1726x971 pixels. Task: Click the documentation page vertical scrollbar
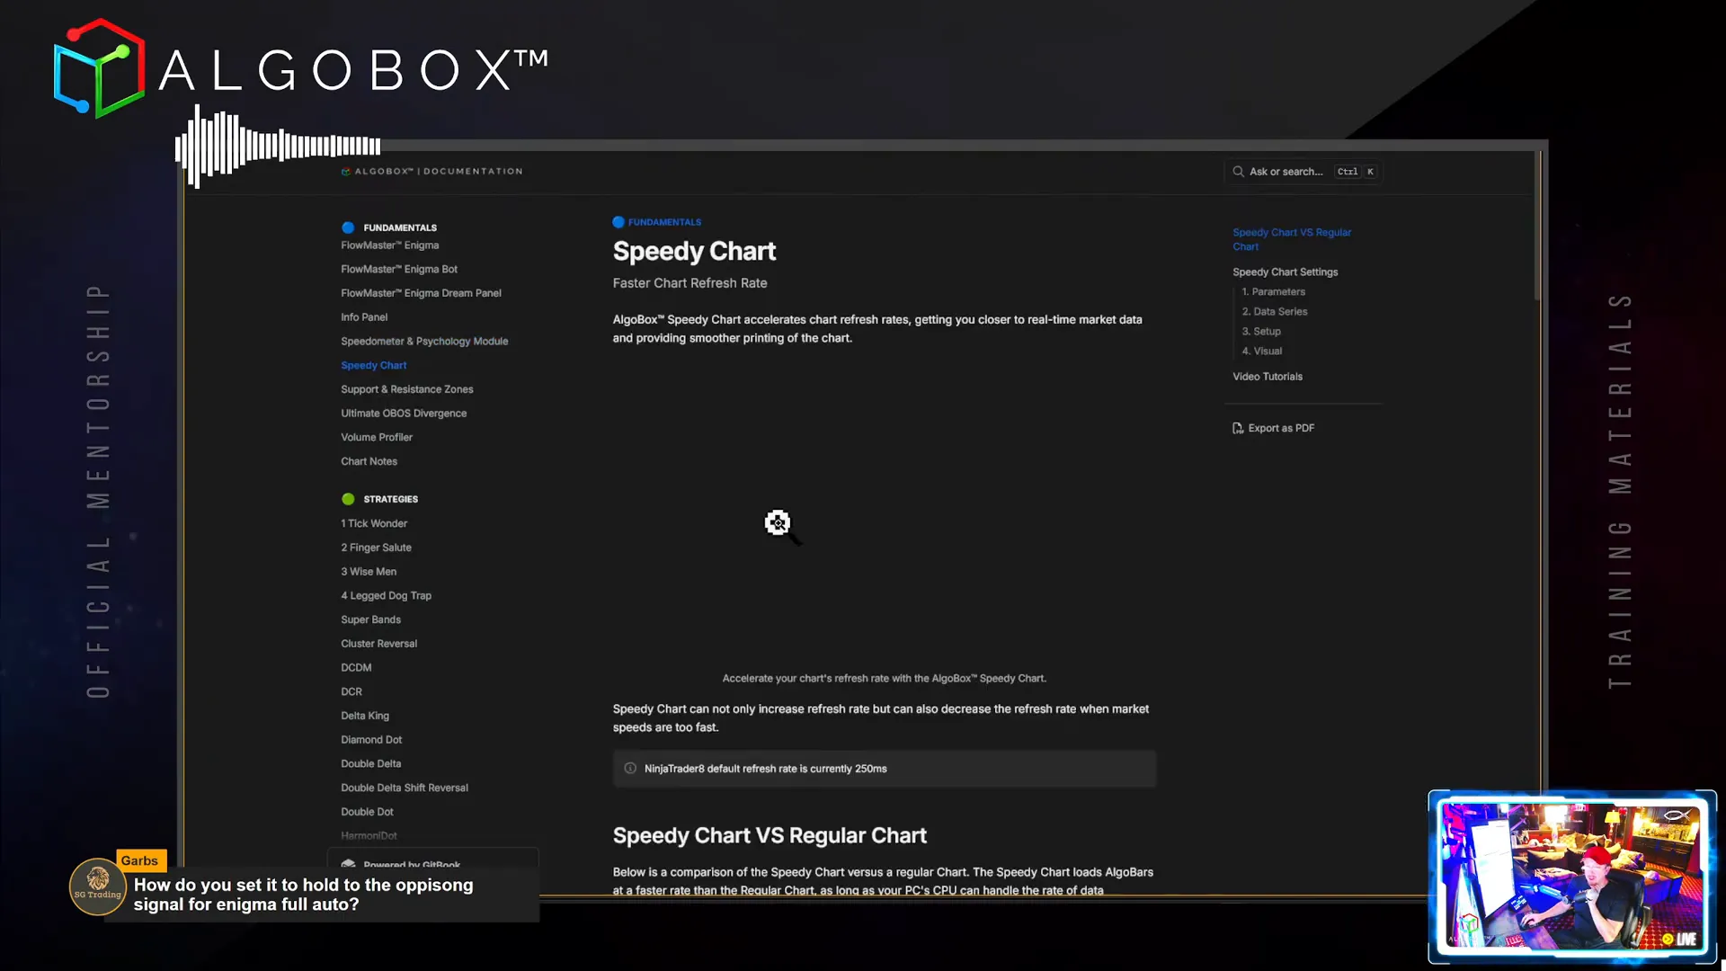point(1538,226)
